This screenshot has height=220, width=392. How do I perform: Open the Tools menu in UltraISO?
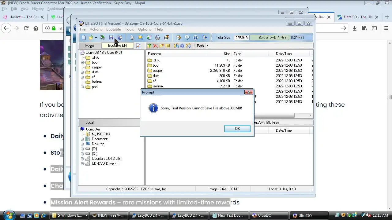point(129,29)
